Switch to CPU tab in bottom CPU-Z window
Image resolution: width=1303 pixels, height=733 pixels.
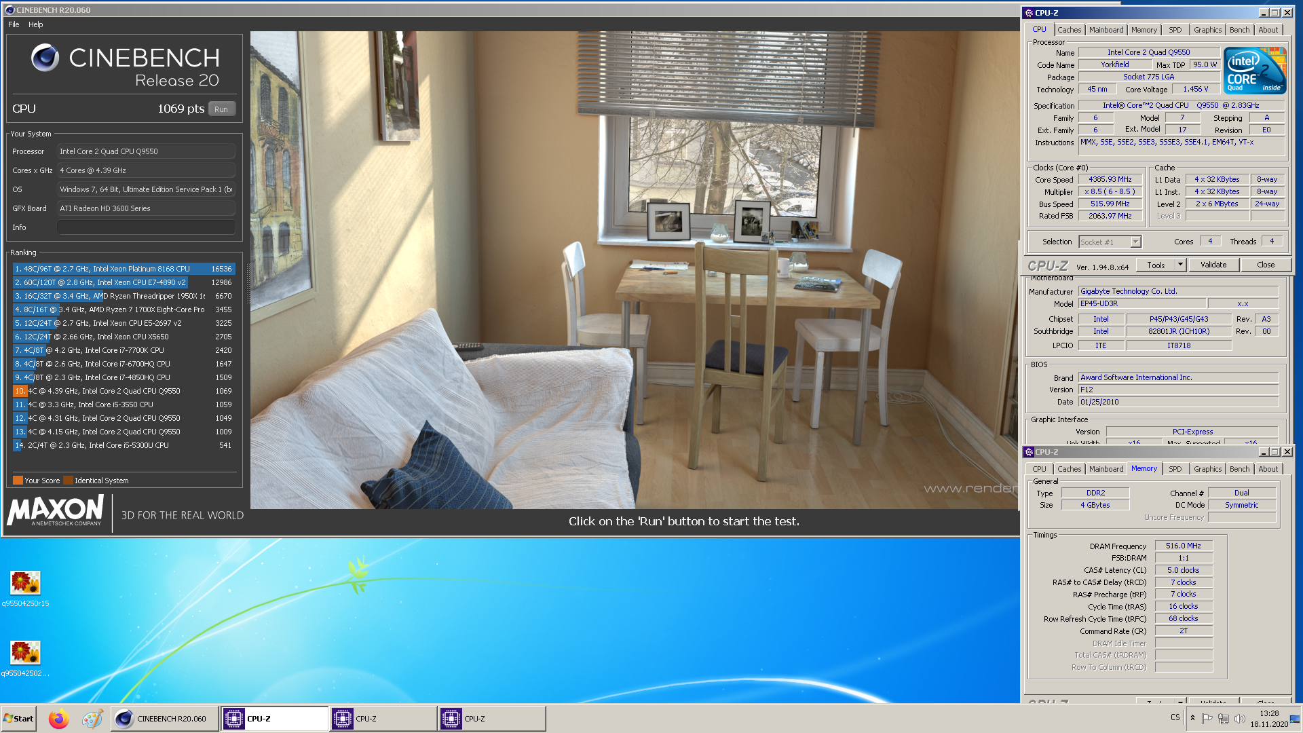[x=1040, y=469]
